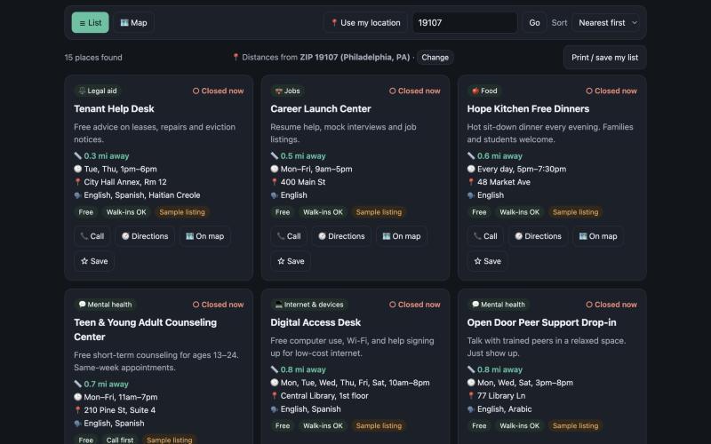
Task: Click 0.5 mi away distance text
Action: pyautogui.click(x=303, y=156)
